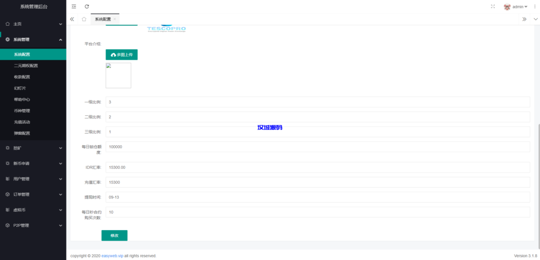Click the vertical more-options icon top right
The width and height of the screenshot is (540, 260).
click(534, 6)
